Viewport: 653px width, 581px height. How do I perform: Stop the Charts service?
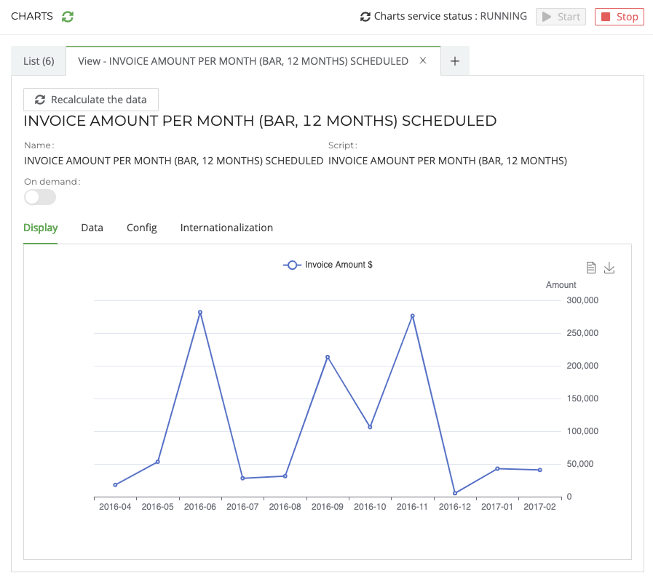619,17
